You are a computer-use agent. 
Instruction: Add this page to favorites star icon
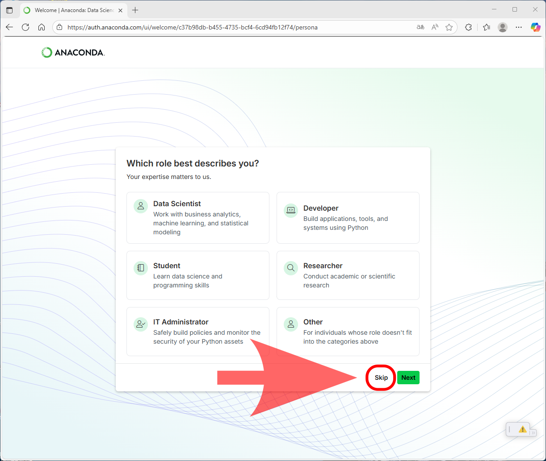pyautogui.click(x=449, y=27)
